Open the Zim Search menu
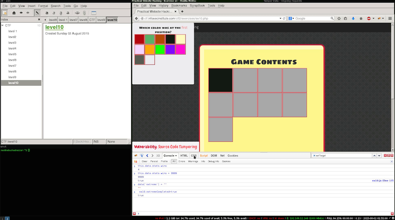The width and height of the screenshot is (395, 220). tap(56, 6)
